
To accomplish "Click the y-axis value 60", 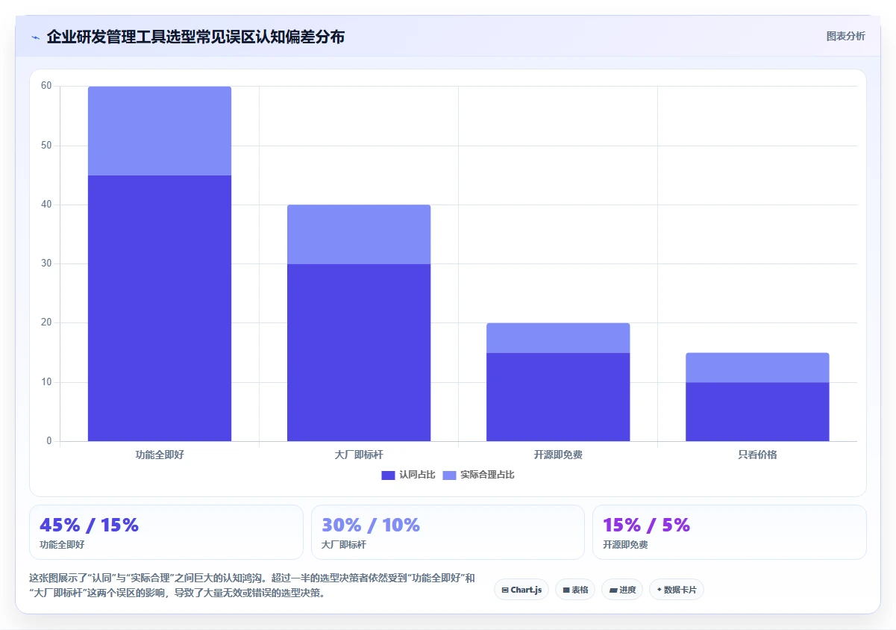I will 46,86.
